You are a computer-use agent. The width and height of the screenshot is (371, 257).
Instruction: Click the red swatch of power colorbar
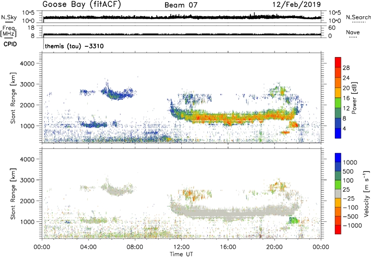[x=338, y=61]
